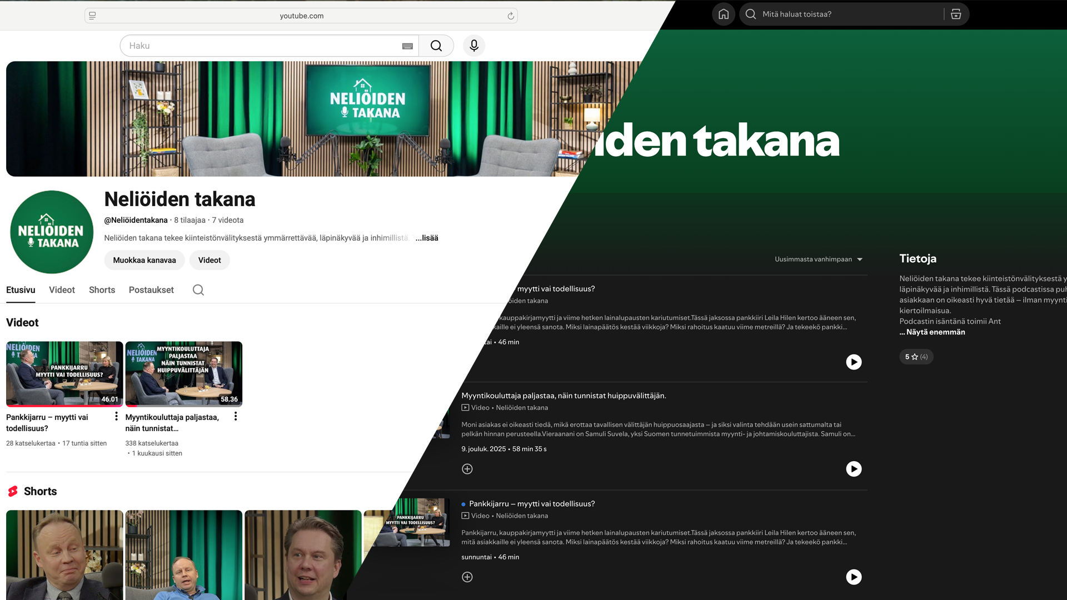Open Spotify browse icon in search bar
The image size is (1067, 600).
(956, 14)
